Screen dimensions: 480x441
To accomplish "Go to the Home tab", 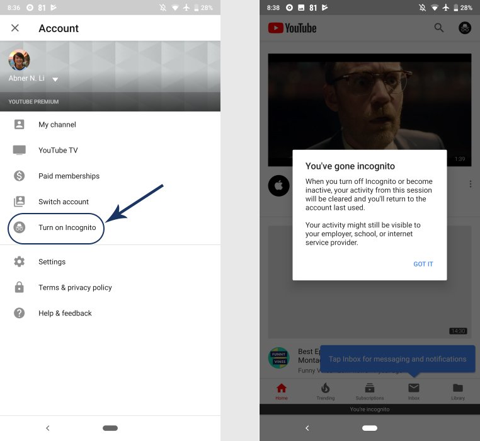I will [x=282, y=391].
